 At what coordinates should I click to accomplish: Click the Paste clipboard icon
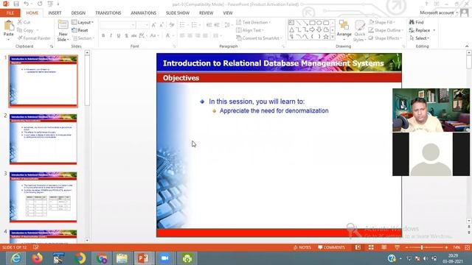pos(9,26)
